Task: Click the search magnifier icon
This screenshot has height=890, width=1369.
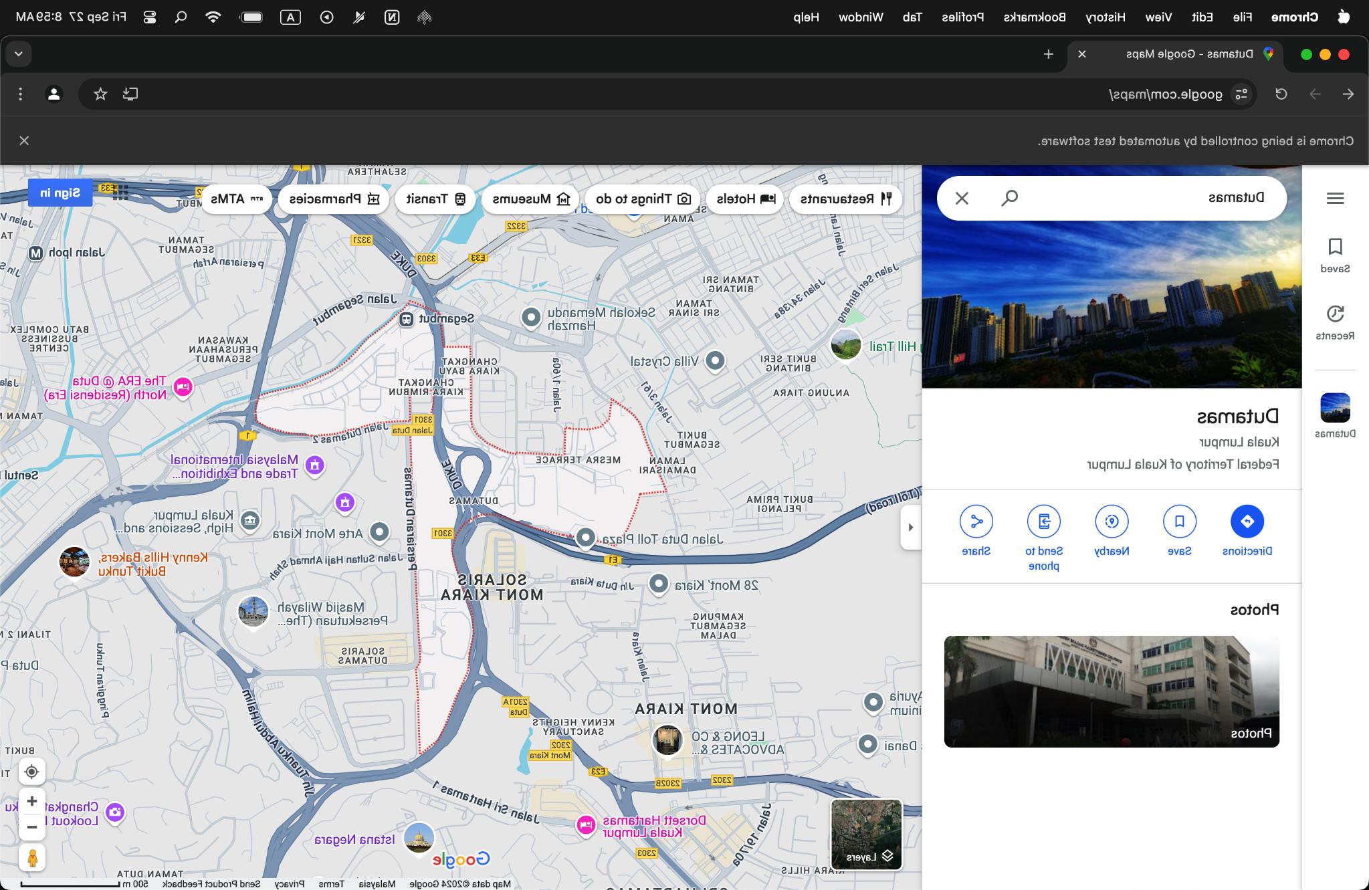Action: tap(1010, 198)
